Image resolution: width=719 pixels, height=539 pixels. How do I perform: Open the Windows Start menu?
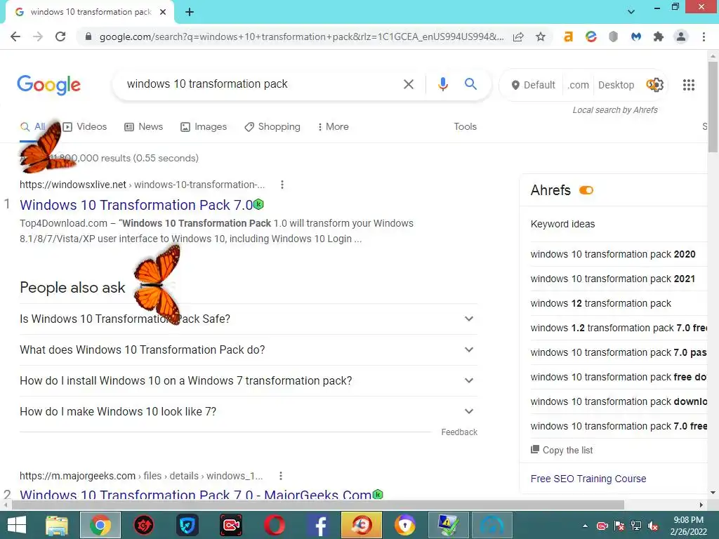pyautogui.click(x=17, y=525)
